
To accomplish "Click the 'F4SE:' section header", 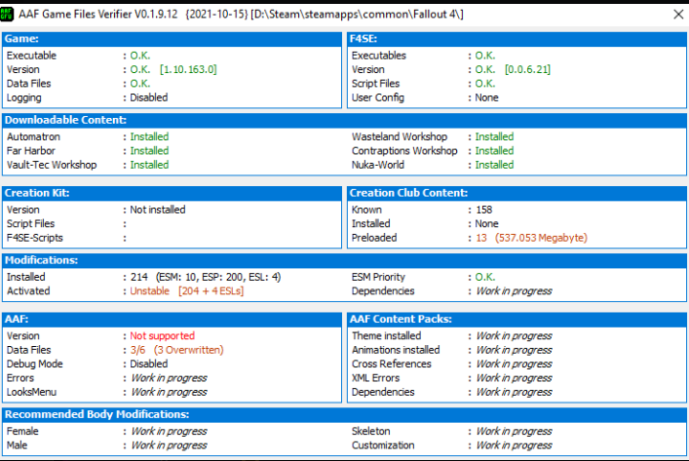I will point(517,39).
